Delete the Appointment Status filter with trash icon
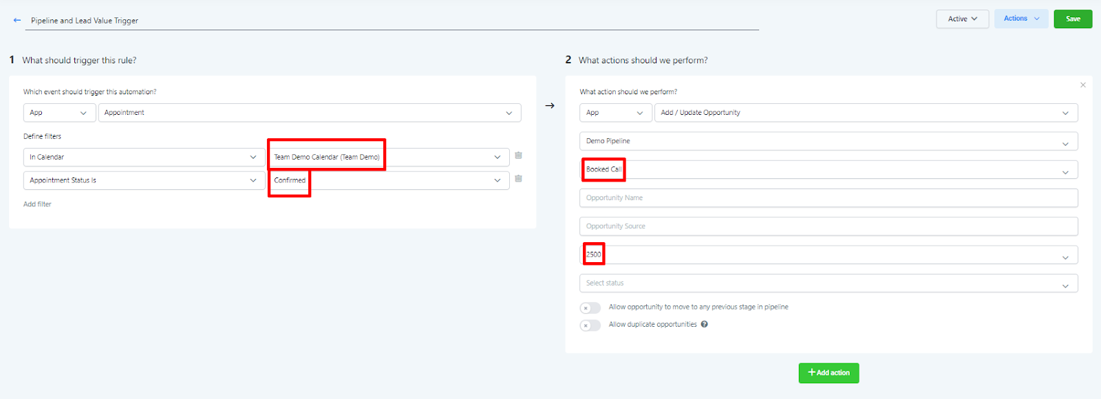Image resolution: width=1101 pixels, height=399 pixels. 518,179
